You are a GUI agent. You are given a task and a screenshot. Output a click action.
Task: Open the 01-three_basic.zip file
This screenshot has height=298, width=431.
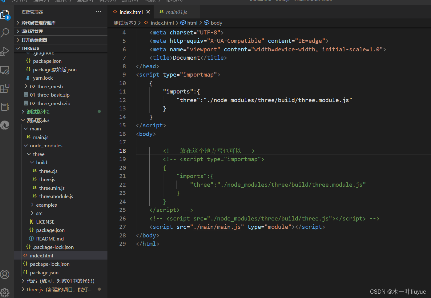61,95
